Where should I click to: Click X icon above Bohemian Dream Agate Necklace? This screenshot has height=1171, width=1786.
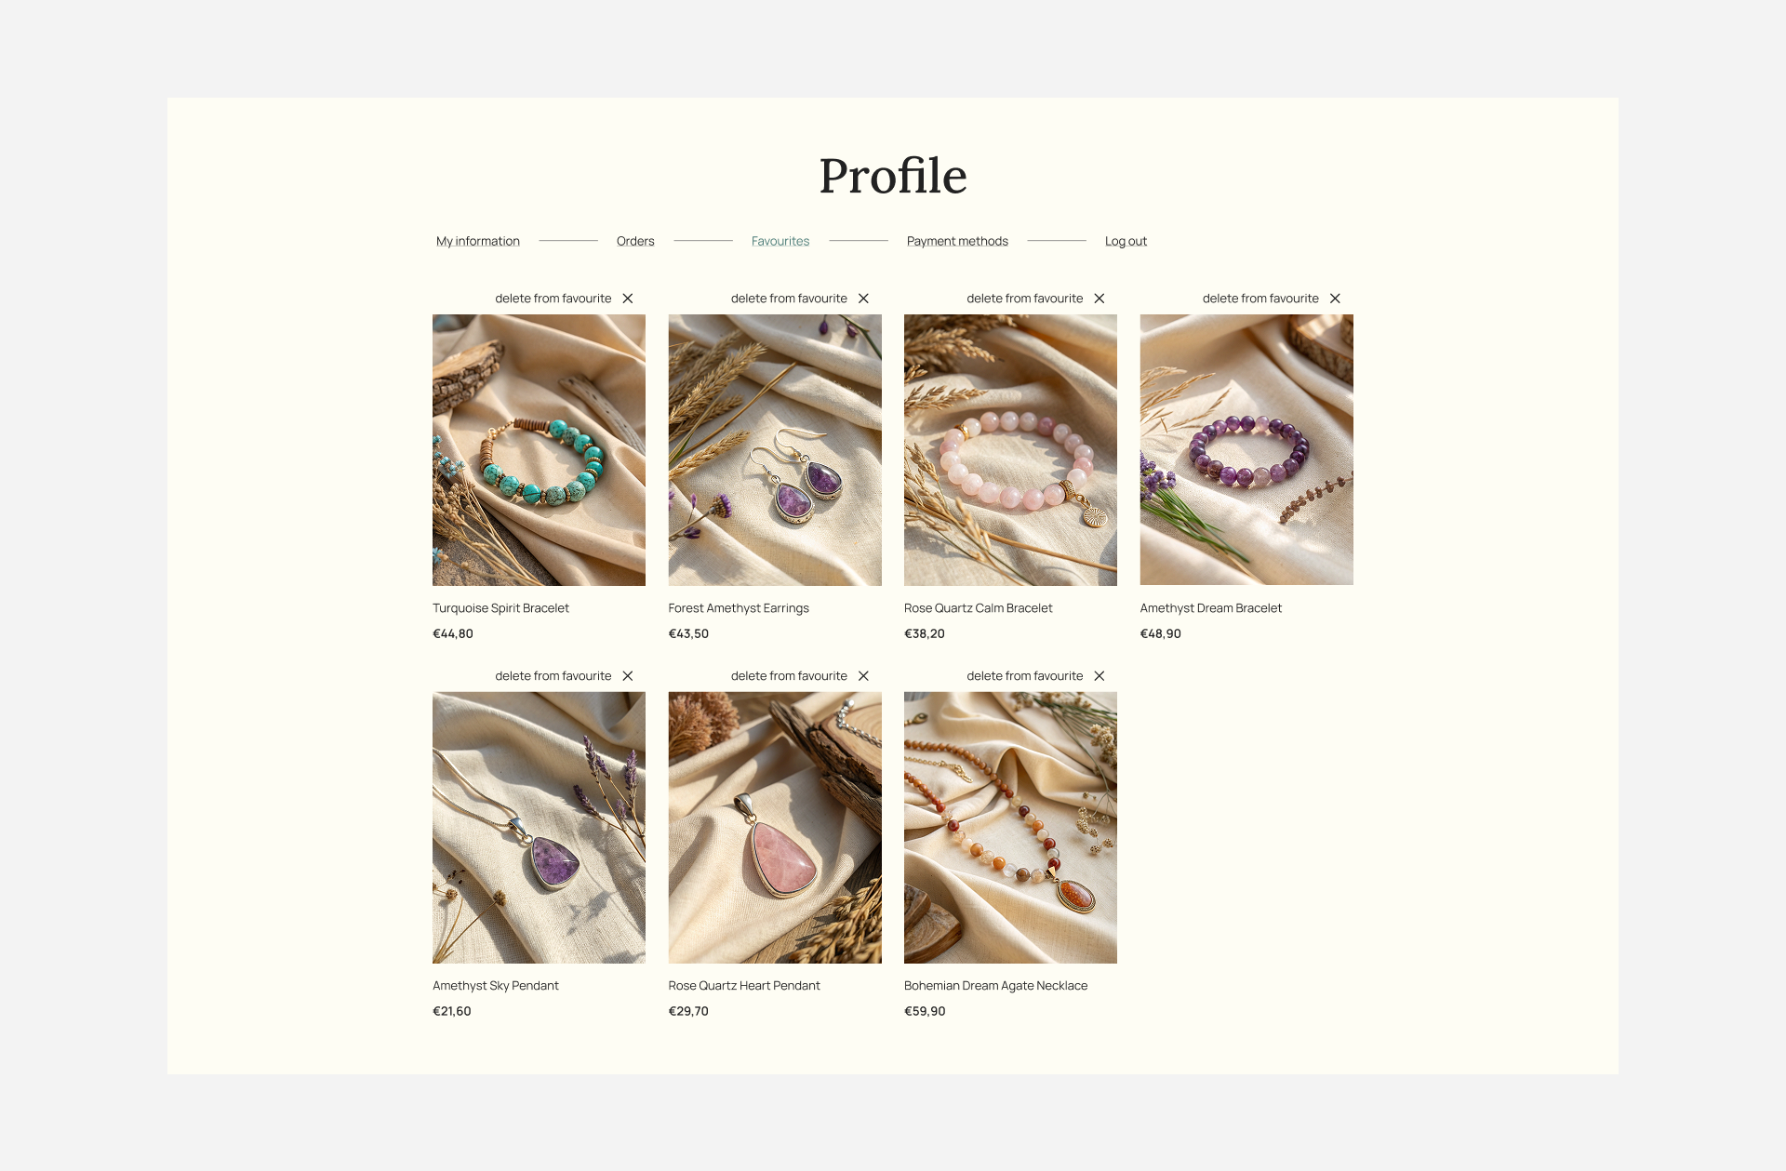pyautogui.click(x=1100, y=676)
